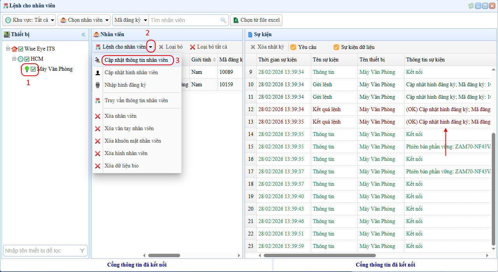Open the Khu vực: Tất cả dropdown

[30, 20]
